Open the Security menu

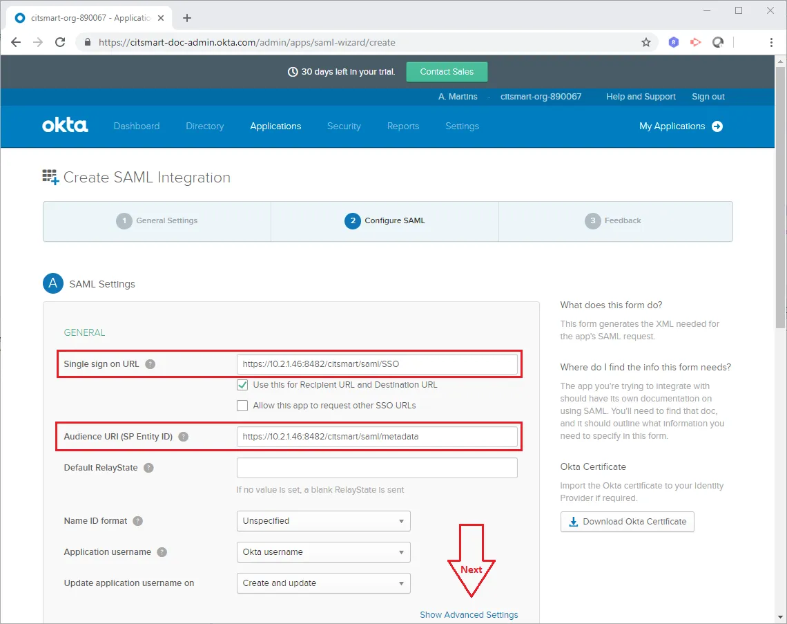344,126
